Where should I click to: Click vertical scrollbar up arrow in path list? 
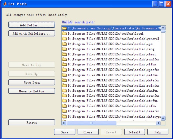(x=163, y=28)
